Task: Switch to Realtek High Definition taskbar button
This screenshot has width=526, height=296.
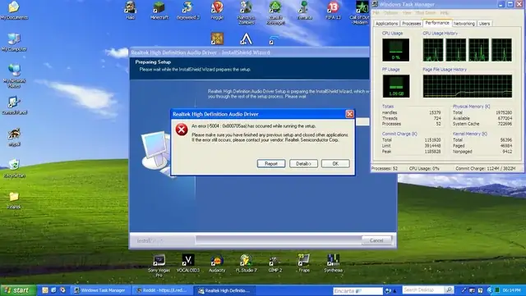Action: click(x=224, y=290)
